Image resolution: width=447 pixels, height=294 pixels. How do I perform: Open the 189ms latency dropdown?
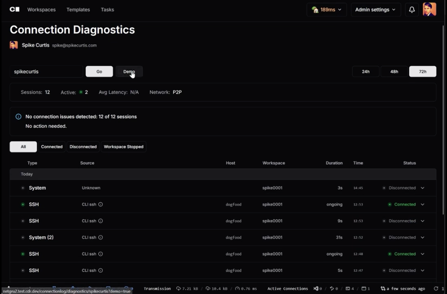pyautogui.click(x=327, y=10)
